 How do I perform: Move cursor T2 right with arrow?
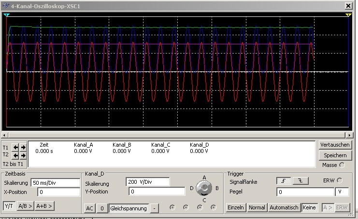point(23,155)
